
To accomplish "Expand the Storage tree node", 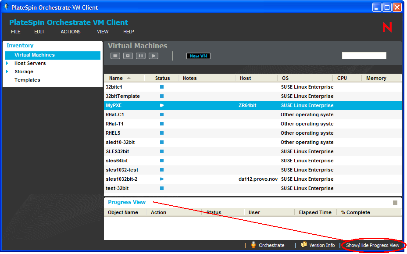I will click(7, 72).
